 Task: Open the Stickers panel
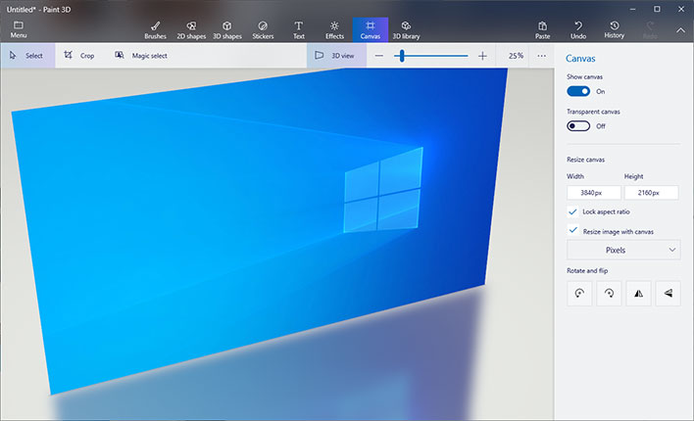263,30
